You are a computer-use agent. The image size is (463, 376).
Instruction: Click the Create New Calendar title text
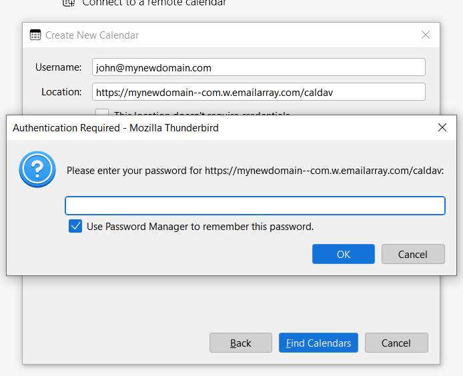click(92, 35)
